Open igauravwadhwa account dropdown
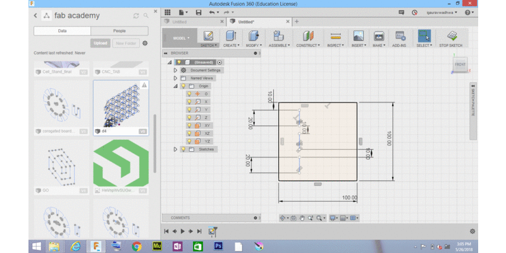The image size is (506, 253). pos(441,13)
